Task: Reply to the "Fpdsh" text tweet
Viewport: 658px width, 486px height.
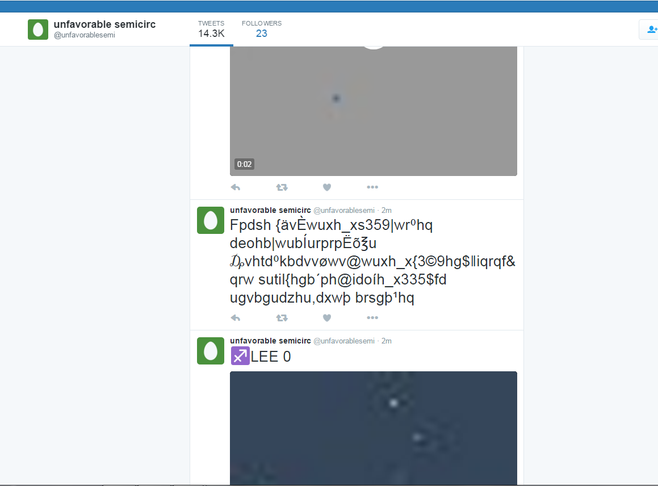Action: coord(236,318)
